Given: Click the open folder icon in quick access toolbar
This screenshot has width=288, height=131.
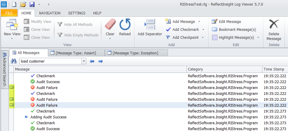Looking at the screenshot, I should (23, 4).
